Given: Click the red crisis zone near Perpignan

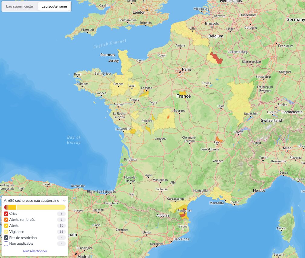Looking at the screenshot, I should 182,215.
